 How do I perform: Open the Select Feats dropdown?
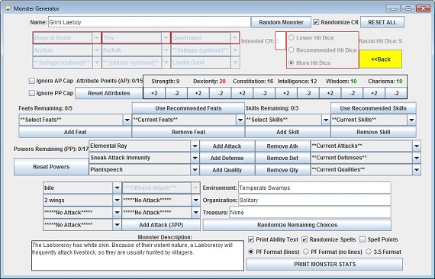127,120
